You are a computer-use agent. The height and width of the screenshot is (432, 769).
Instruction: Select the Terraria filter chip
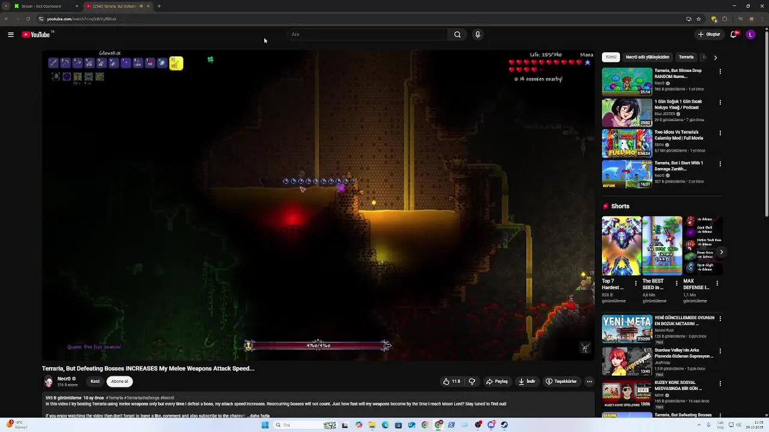point(686,58)
